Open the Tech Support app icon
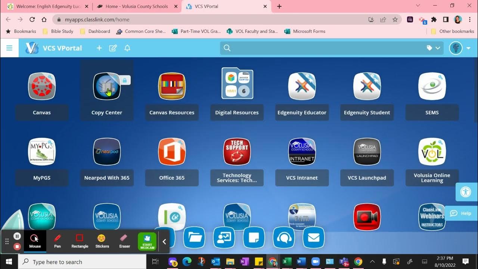The width and height of the screenshot is (478, 269). pos(237,152)
